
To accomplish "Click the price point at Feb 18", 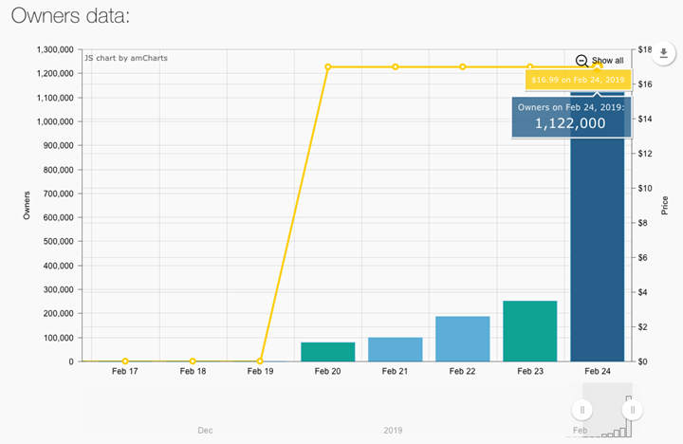I will 193,361.
